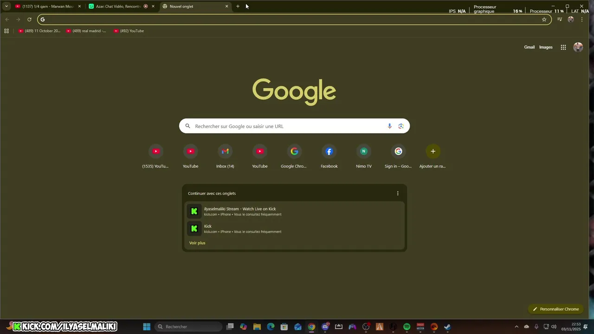Viewport: 594px width, 334px height.
Task: Search by image with Google Lens icon
Action: pyautogui.click(x=401, y=126)
